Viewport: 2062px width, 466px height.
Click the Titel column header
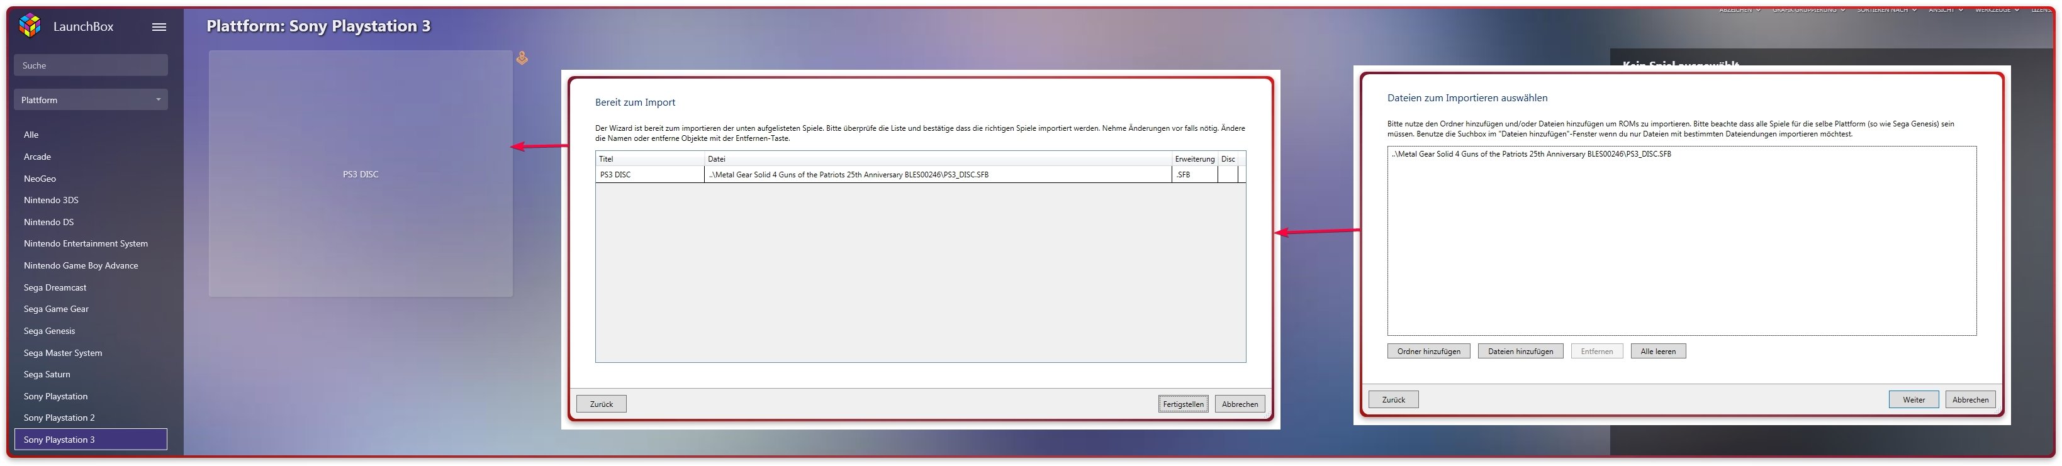[650, 158]
